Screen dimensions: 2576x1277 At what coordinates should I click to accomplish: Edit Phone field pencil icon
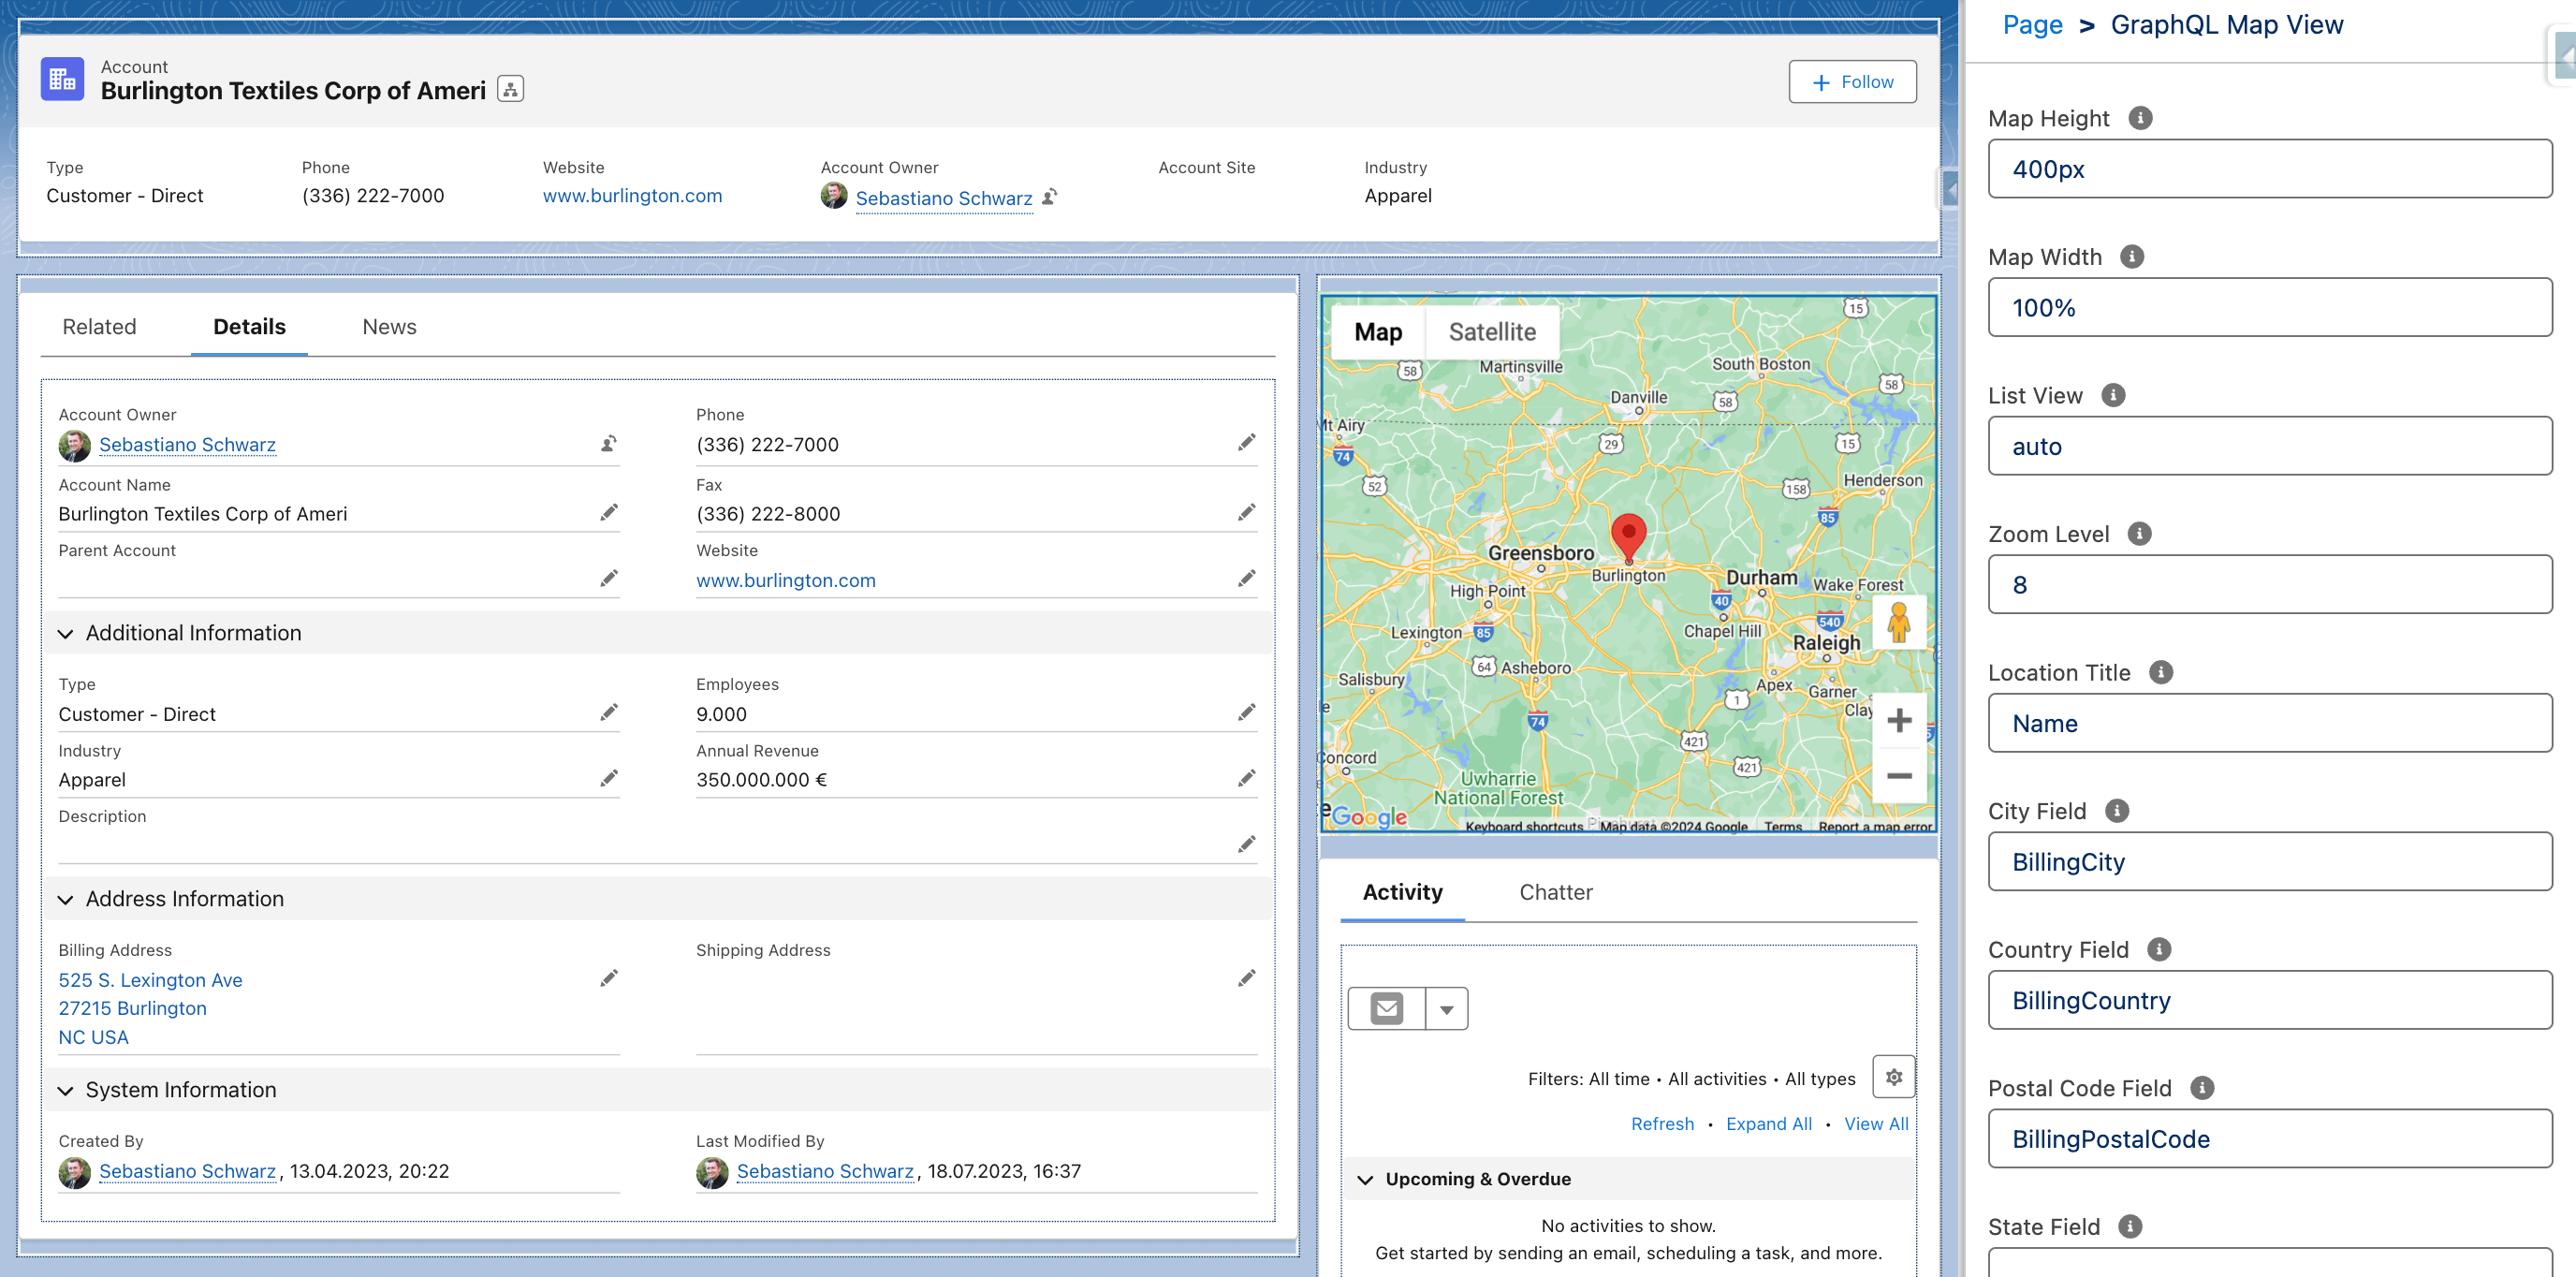point(1246,443)
